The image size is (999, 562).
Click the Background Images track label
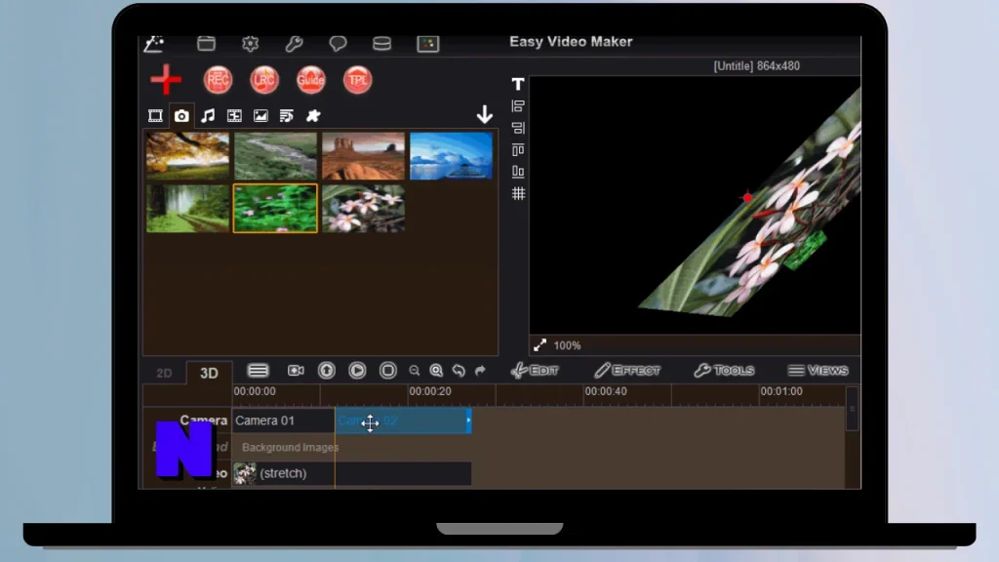click(290, 447)
